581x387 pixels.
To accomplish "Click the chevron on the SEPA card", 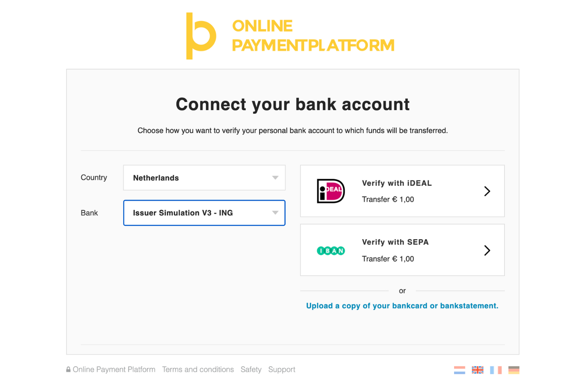I will click(487, 250).
